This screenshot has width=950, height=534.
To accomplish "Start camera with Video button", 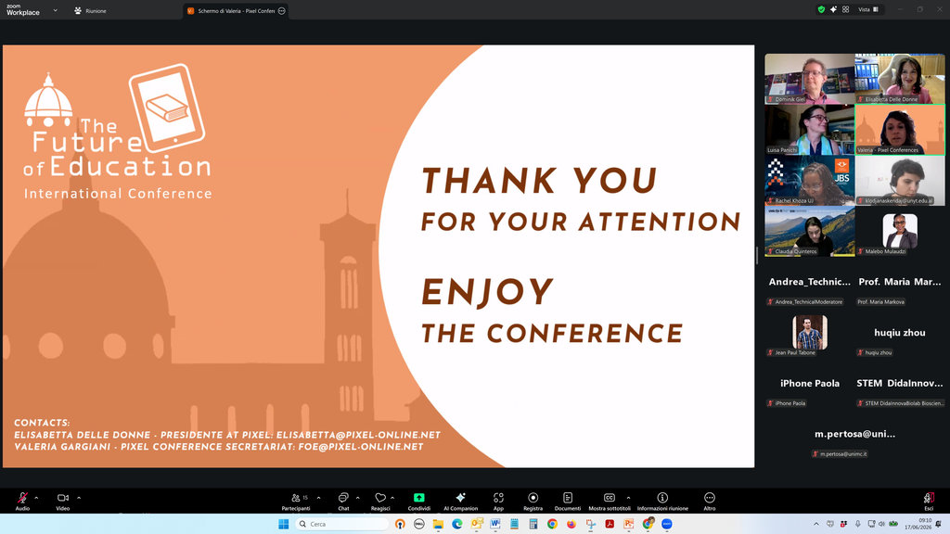I will click(62, 501).
